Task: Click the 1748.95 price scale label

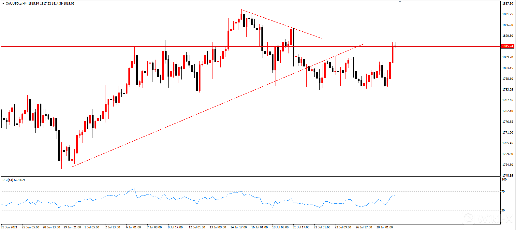Action: [x=508, y=176]
